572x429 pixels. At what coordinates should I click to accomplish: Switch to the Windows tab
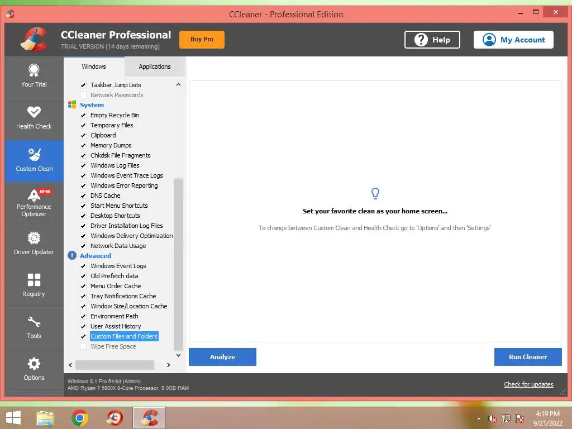(x=94, y=66)
